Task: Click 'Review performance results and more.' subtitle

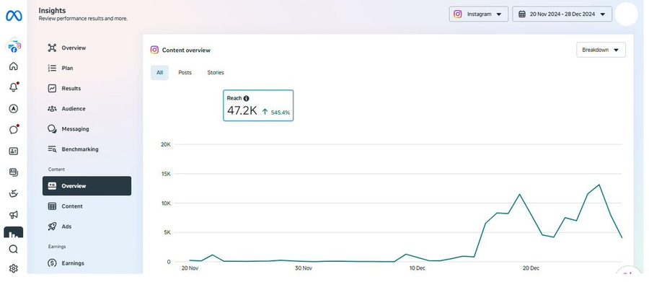Action: (83, 19)
